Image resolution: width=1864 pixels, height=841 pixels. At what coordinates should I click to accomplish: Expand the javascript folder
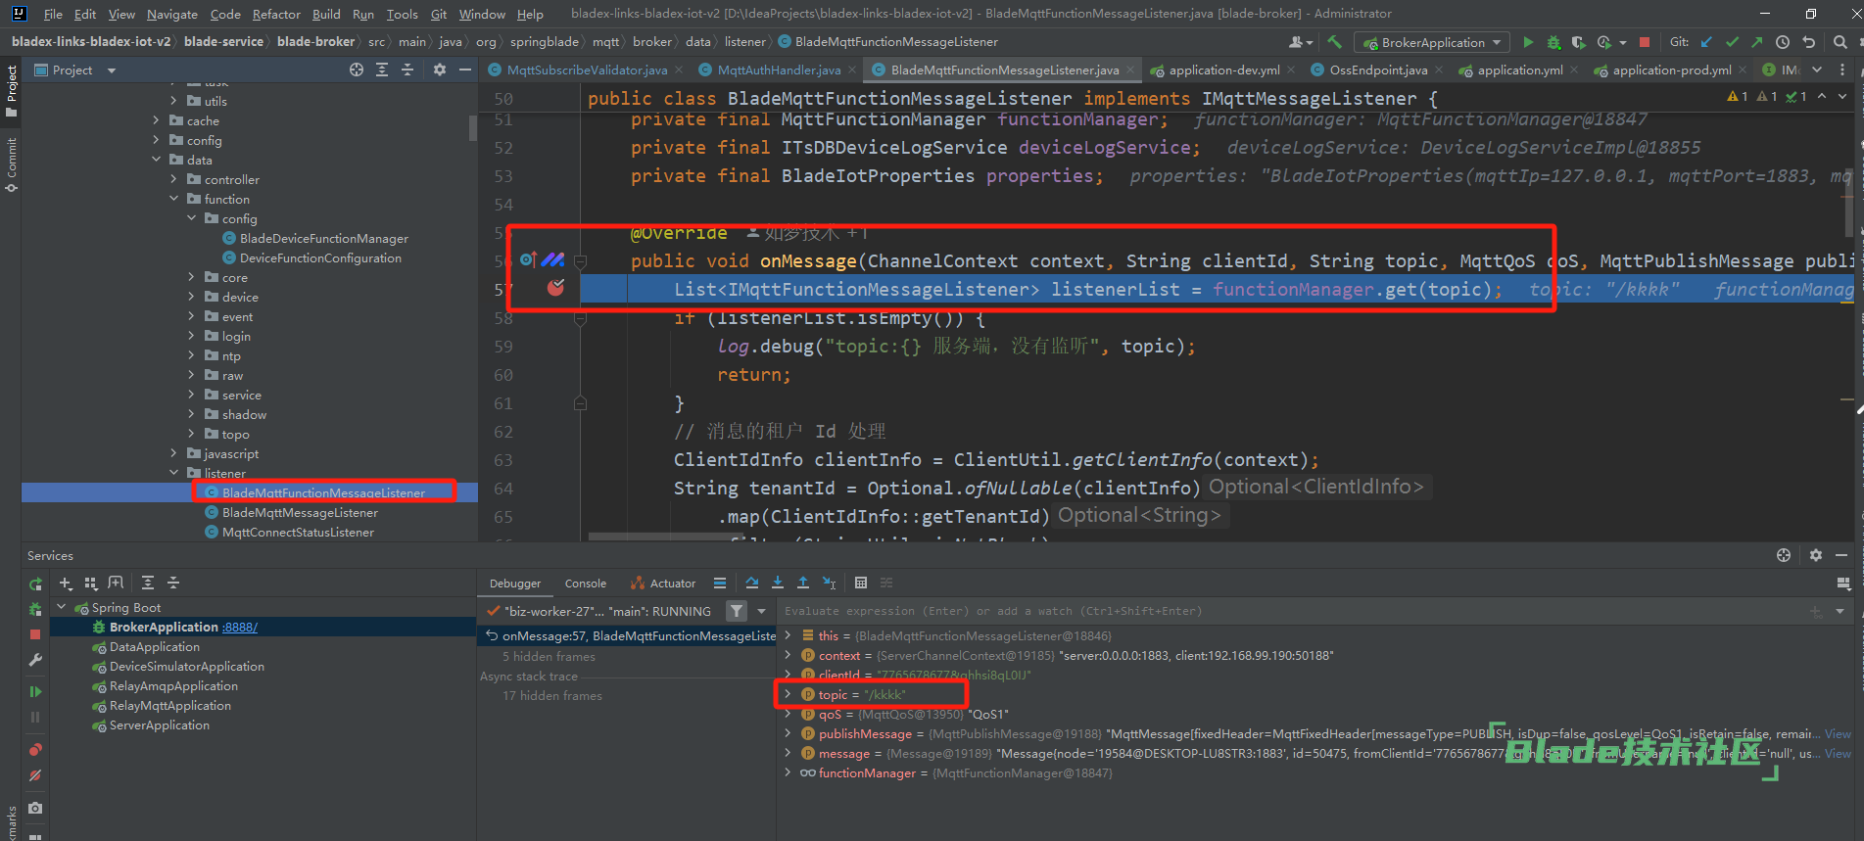point(173,453)
